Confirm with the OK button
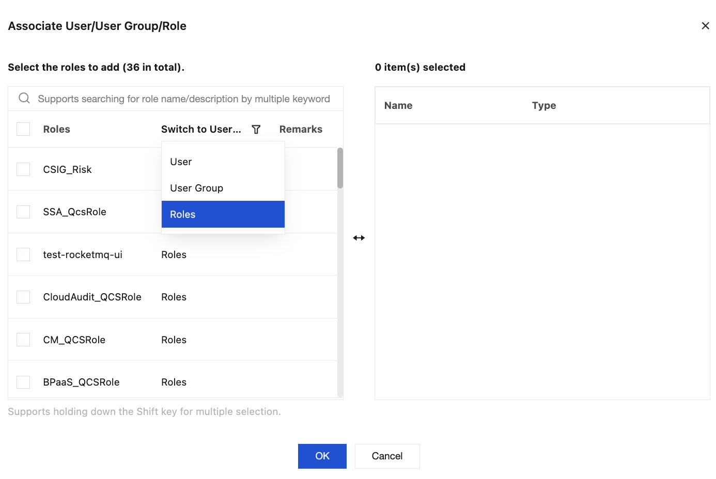The height and width of the screenshot is (479, 716). pyautogui.click(x=322, y=456)
